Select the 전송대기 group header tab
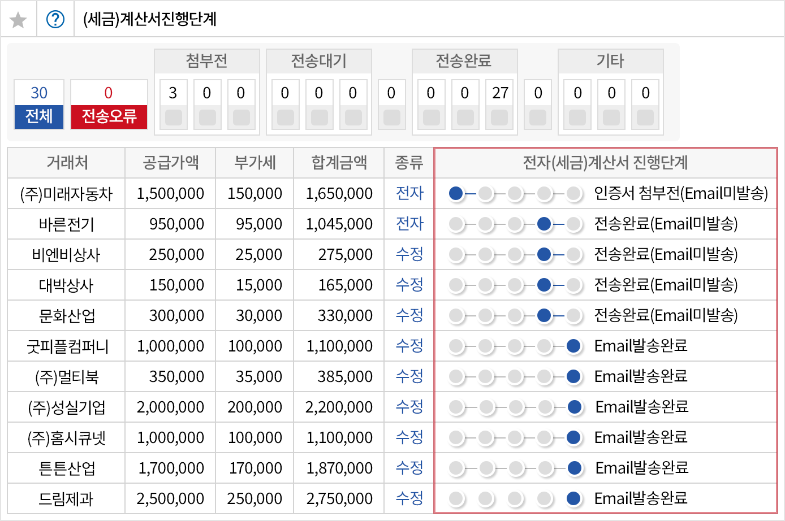 (318, 60)
